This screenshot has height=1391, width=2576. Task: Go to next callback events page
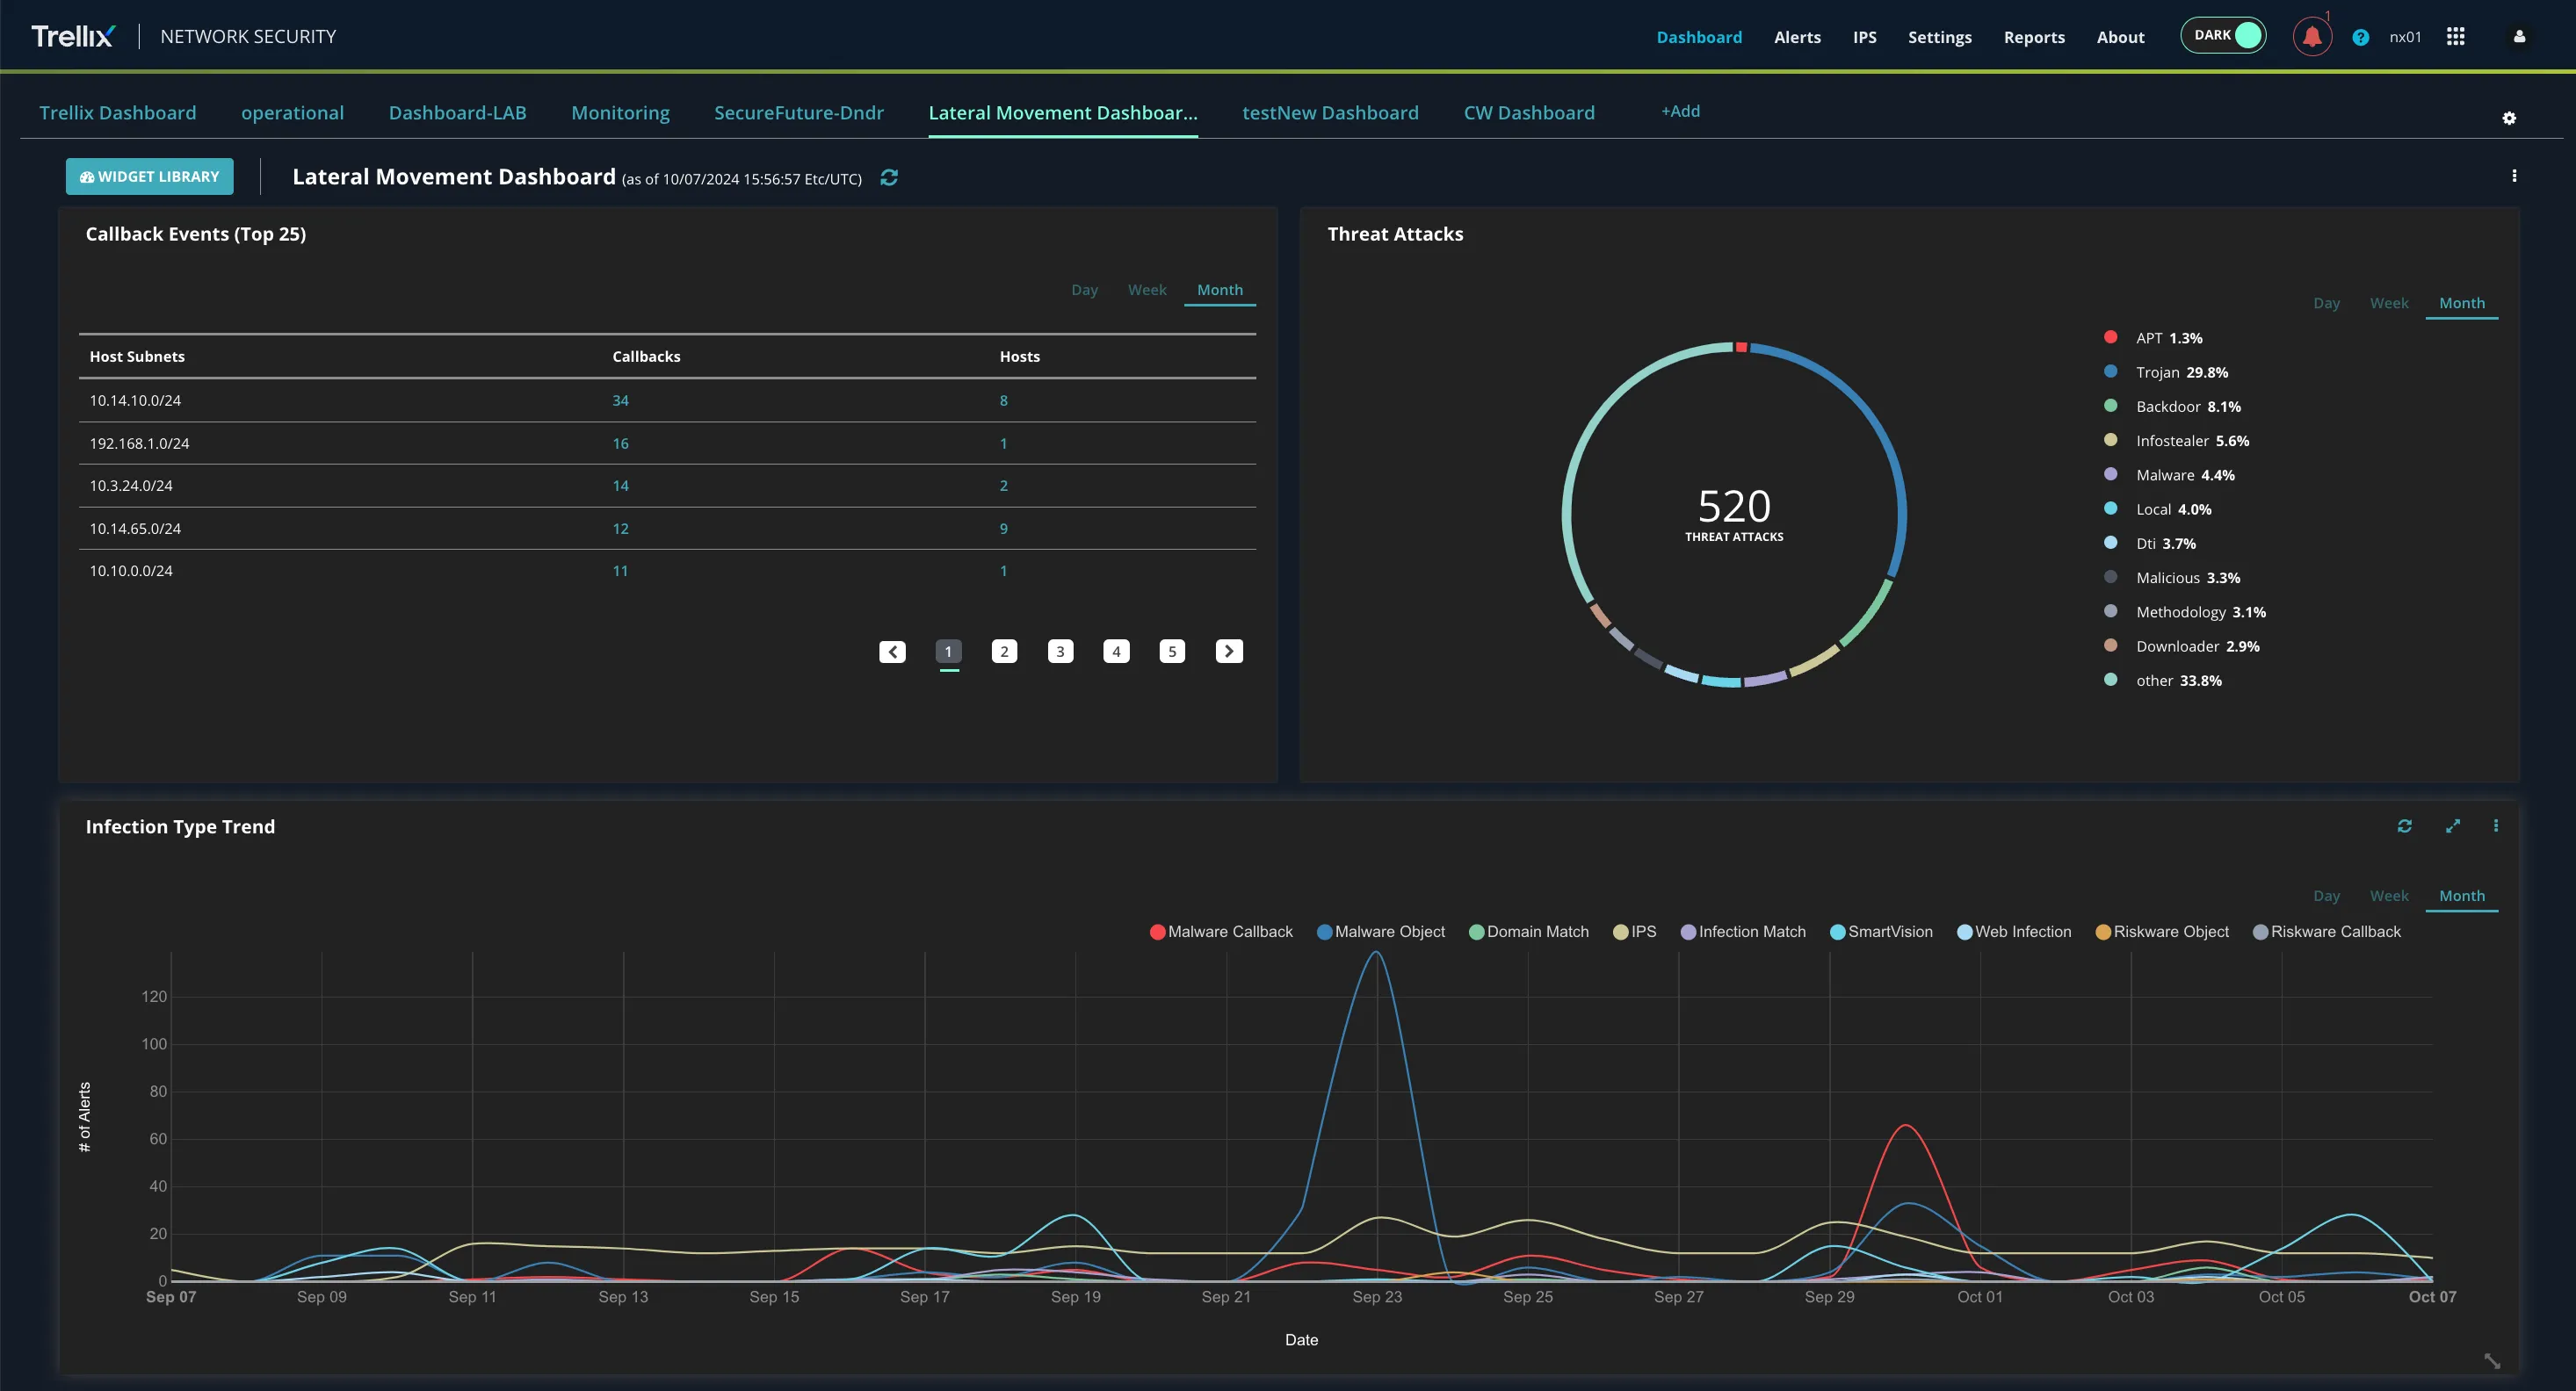coord(1228,652)
